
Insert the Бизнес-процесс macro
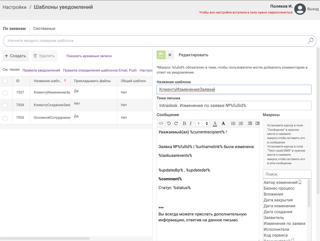[x=279, y=188]
